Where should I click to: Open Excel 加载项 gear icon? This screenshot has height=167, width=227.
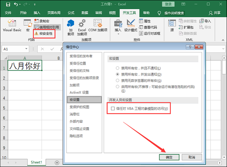(82, 28)
